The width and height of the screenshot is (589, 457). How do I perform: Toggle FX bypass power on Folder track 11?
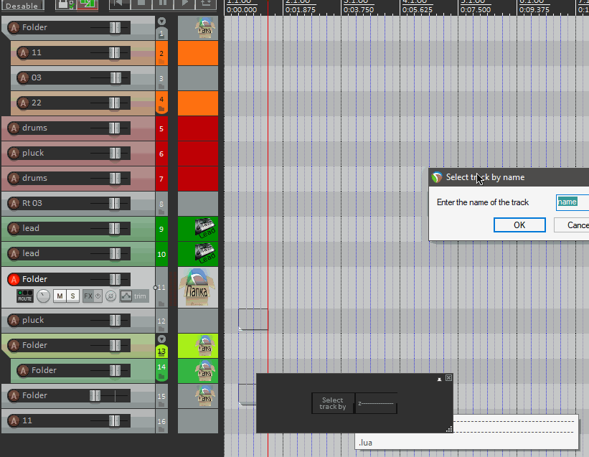click(x=98, y=296)
